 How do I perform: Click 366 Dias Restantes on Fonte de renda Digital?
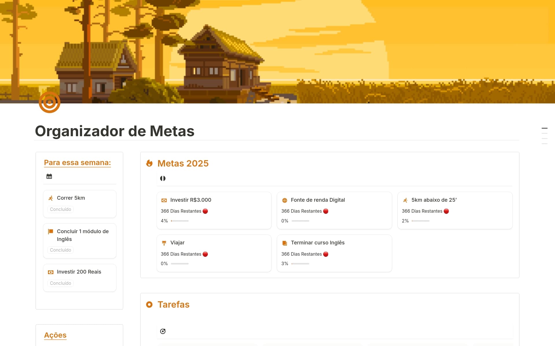click(x=301, y=211)
